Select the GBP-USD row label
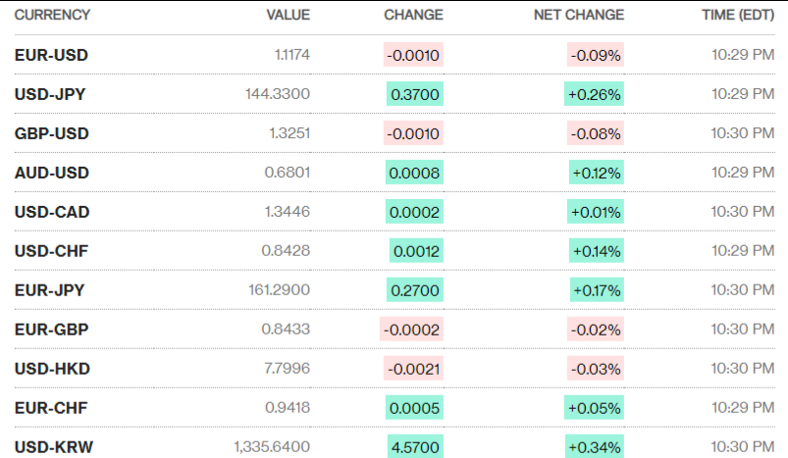Viewport: 788px width, 458px height. 51,133
